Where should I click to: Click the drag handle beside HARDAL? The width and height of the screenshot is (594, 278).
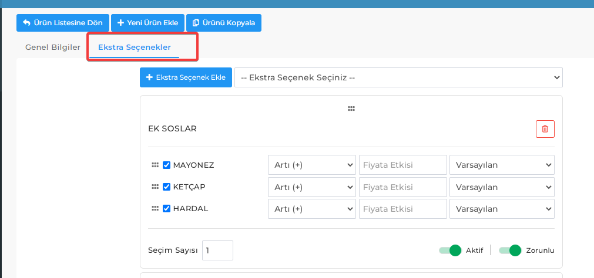(x=155, y=208)
